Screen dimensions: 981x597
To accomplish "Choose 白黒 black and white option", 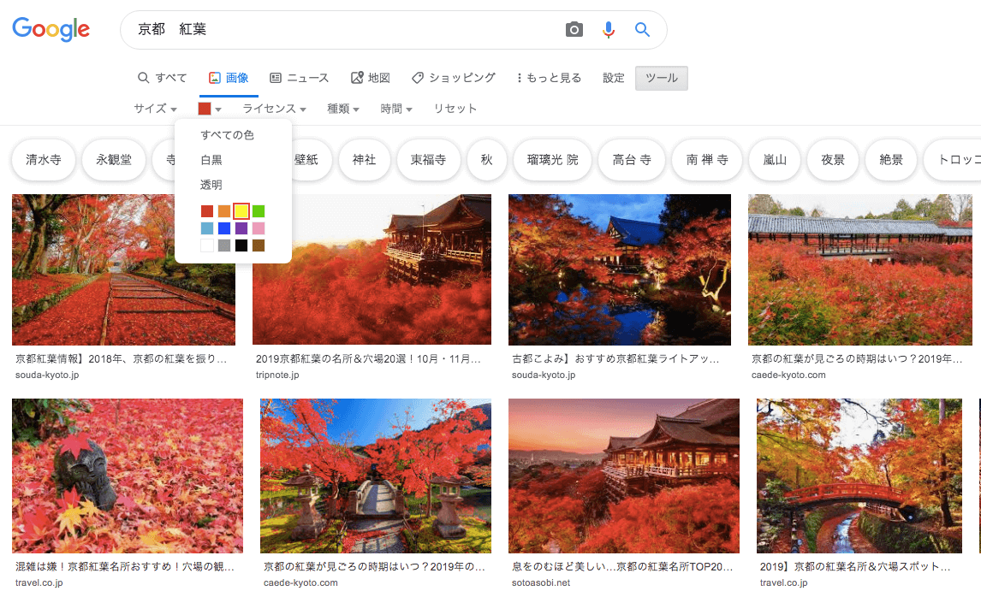I will point(211,160).
